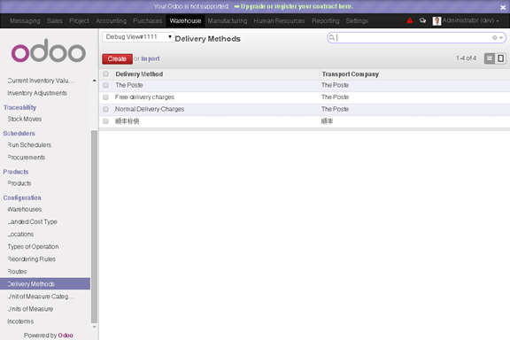Tick checkbox for The Poste row
This screenshot has height=340, width=510.
pyautogui.click(x=105, y=85)
